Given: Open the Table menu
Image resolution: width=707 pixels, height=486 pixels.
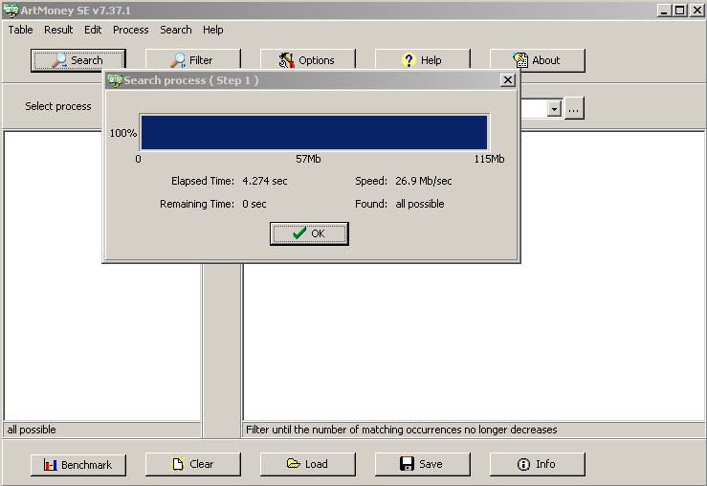Looking at the screenshot, I should (x=21, y=30).
